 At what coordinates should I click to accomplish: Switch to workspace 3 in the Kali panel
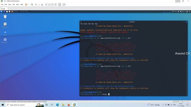coord(23,12)
